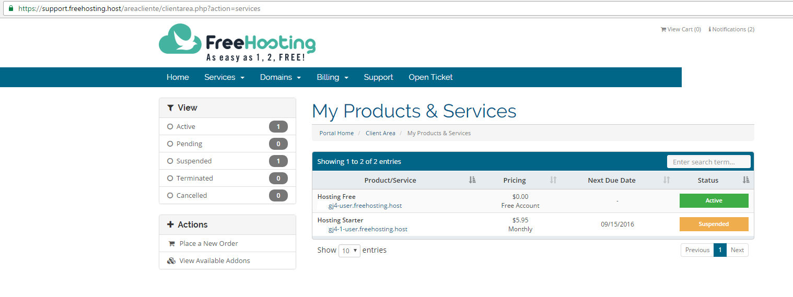Click the gj4-1-user.freehosting.host domain text

pos(367,229)
